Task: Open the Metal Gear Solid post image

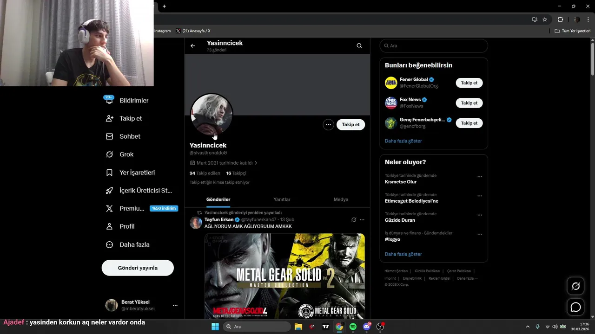Action: tap(284, 276)
